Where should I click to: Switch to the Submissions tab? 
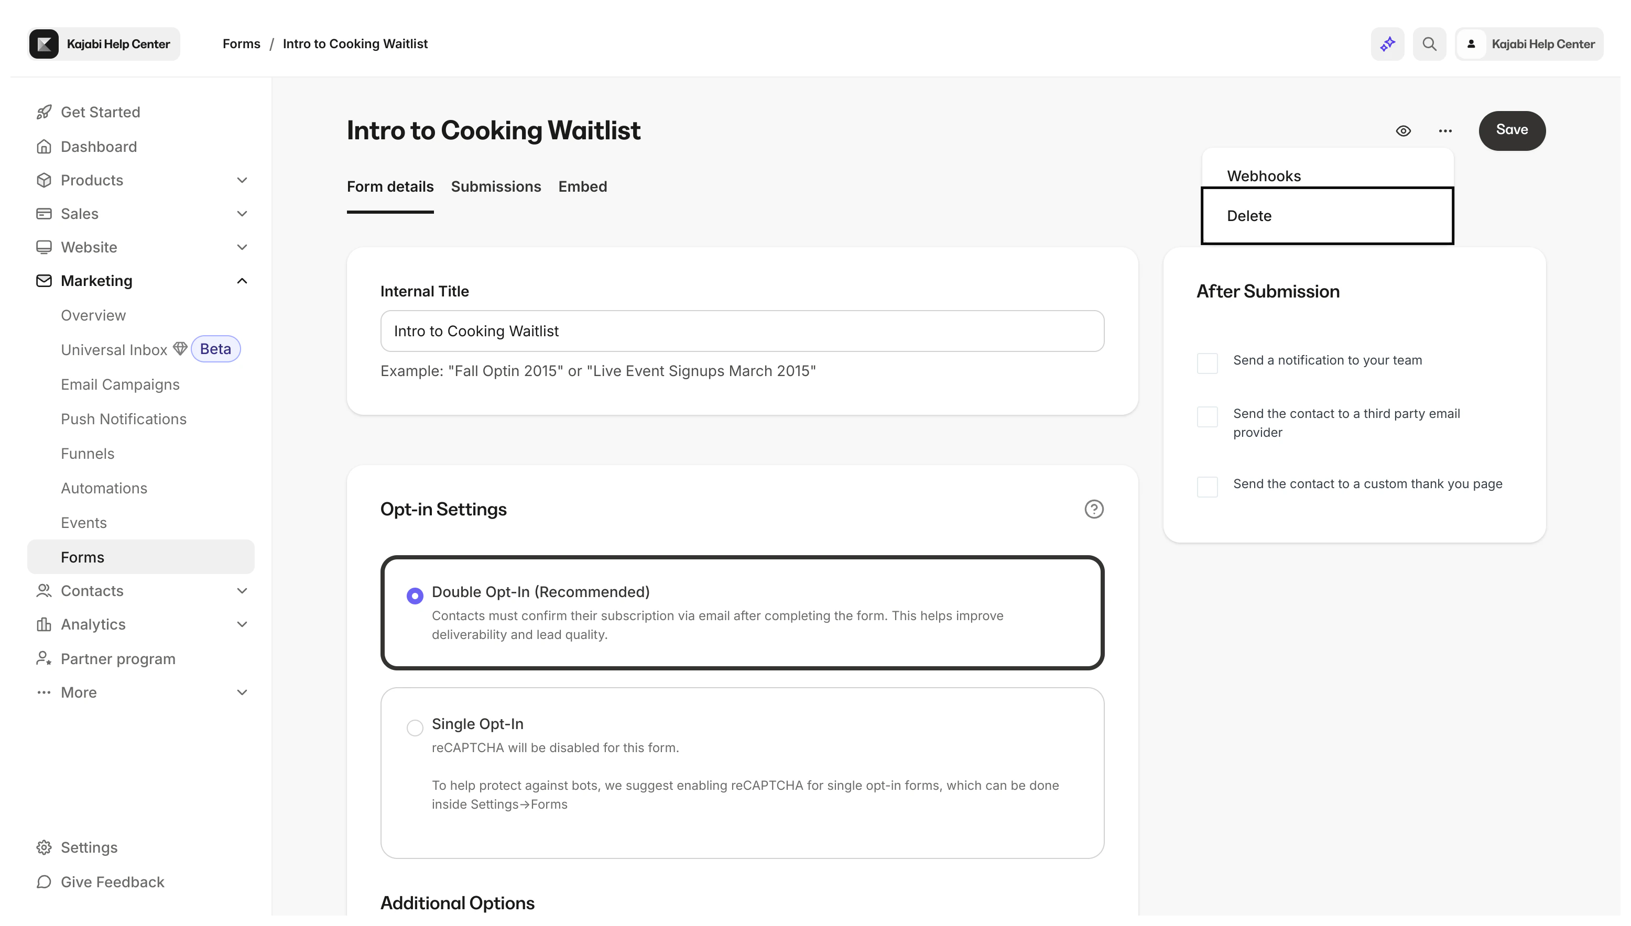(496, 186)
